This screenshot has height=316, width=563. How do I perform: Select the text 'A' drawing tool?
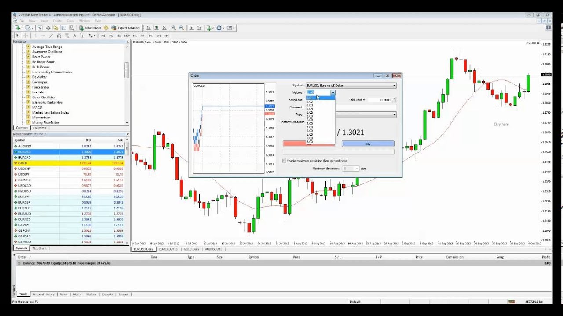(75, 36)
